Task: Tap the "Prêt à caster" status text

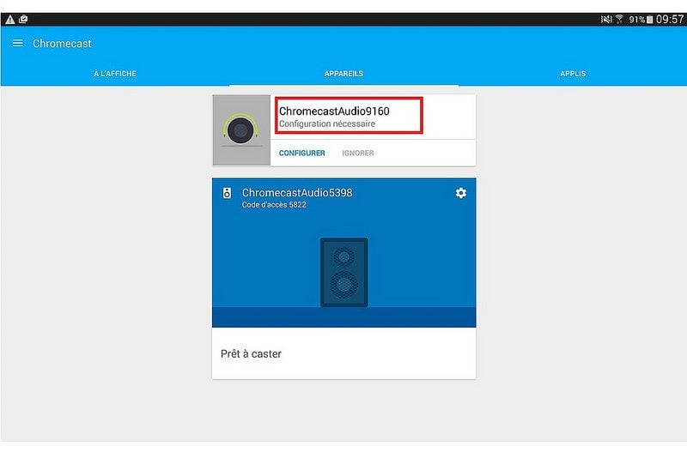Action: (x=251, y=353)
